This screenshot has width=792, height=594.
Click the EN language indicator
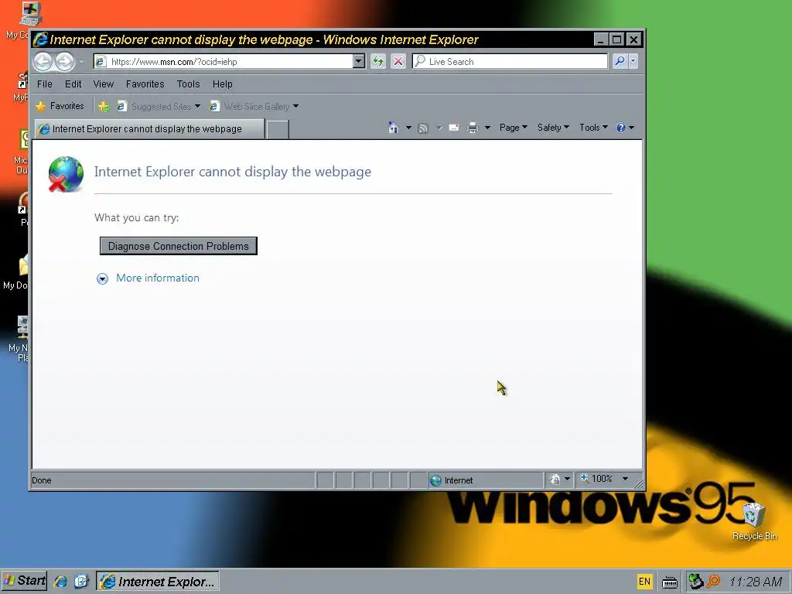tap(644, 582)
